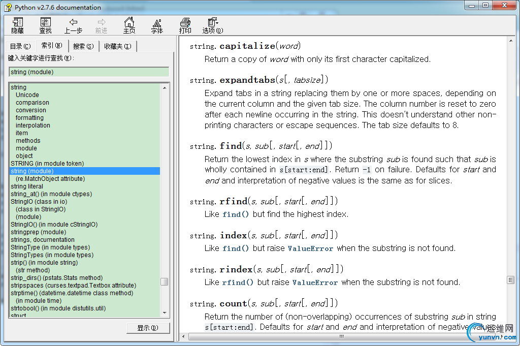Screen dimensions: 520x346
Task: Select '(str method)' index entry
Action: [33, 270]
